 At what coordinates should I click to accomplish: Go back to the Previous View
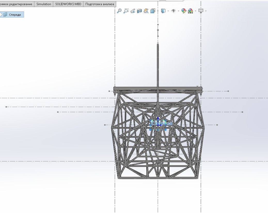133,11
